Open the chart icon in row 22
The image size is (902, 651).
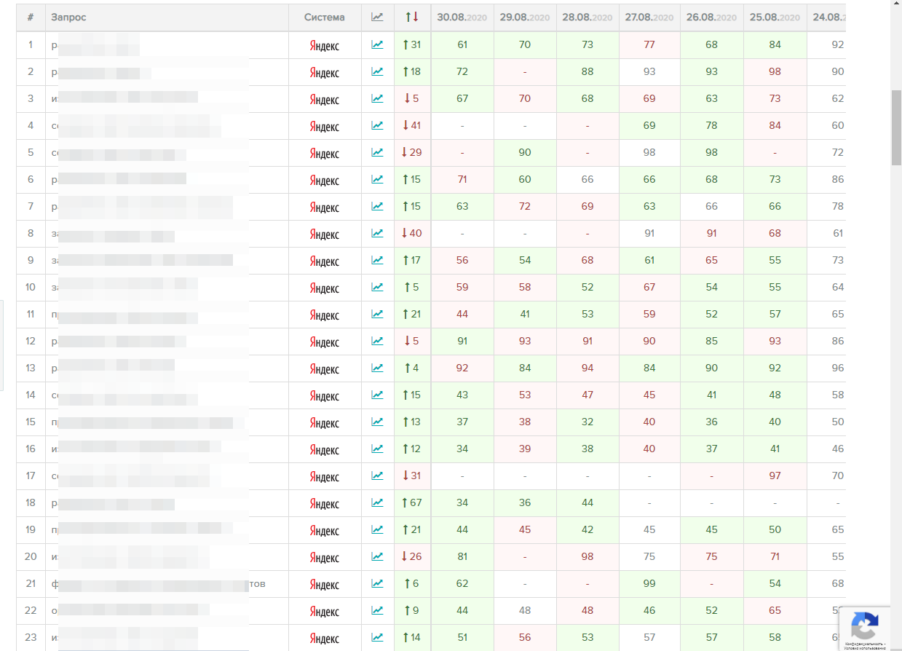377,610
